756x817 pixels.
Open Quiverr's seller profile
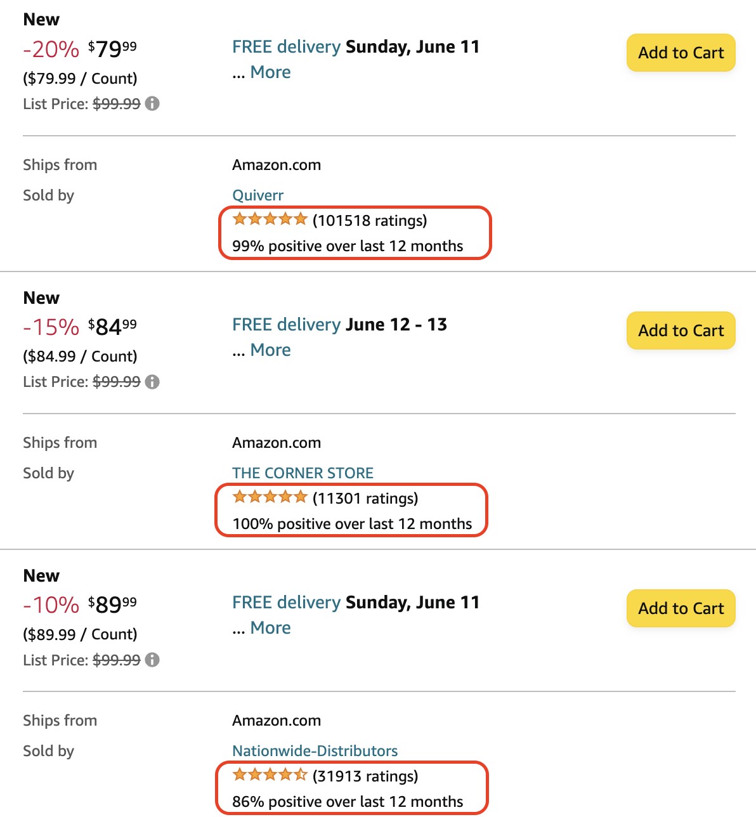click(257, 195)
